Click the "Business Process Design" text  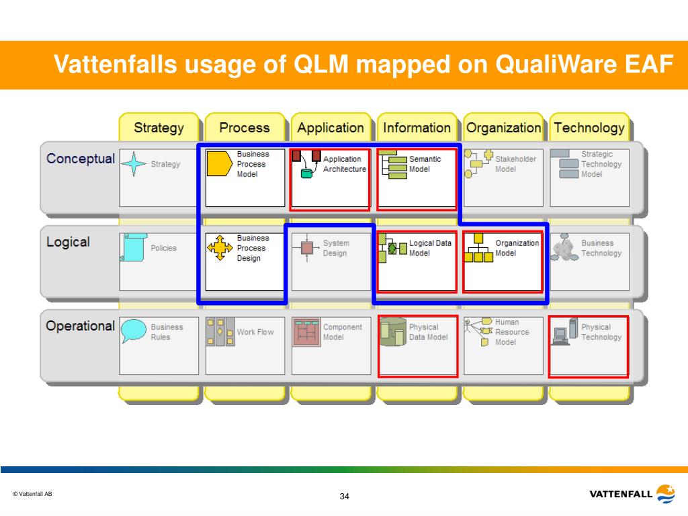[253, 248]
